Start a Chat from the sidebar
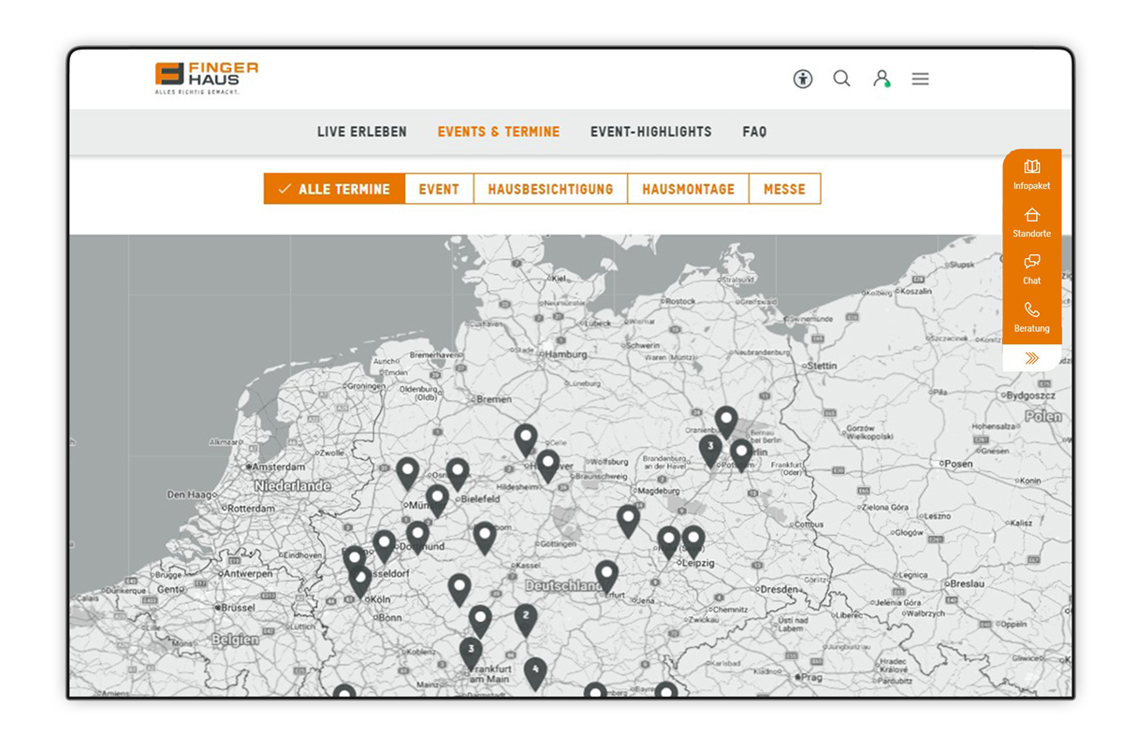 click(x=1031, y=269)
